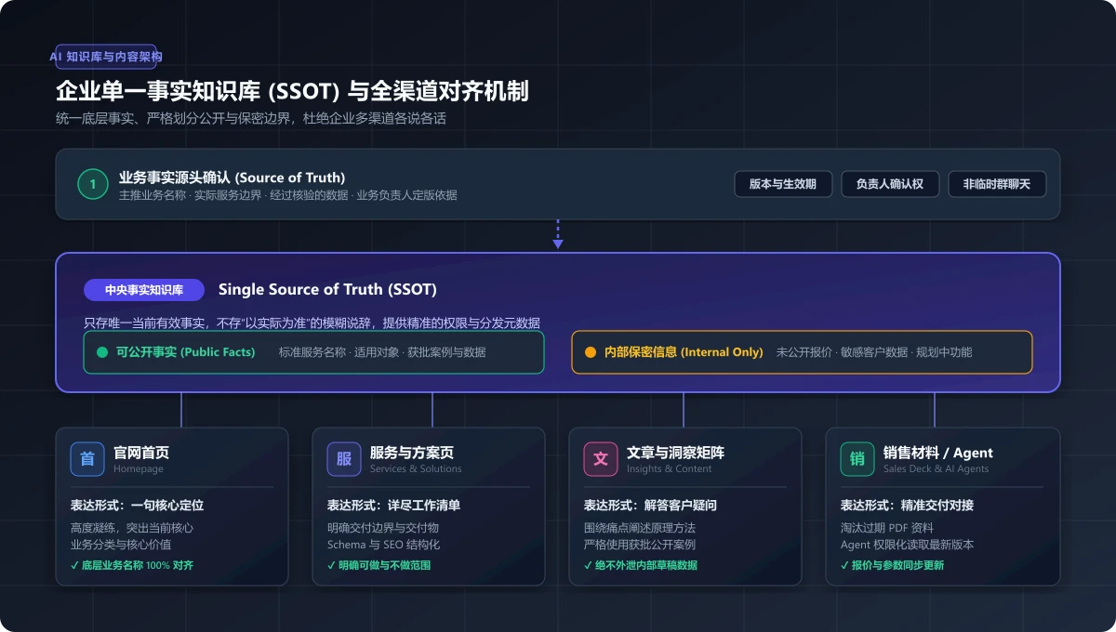Click check line 绝不外泄内部草稿数据
This screenshot has height=632, width=1116.
tap(641, 565)
